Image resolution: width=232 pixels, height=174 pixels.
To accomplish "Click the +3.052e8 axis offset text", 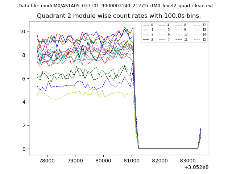I will coord(196,167).
